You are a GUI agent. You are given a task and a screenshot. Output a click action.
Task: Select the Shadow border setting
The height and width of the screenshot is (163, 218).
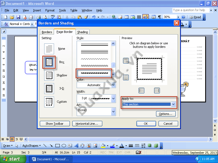(49, 75)
